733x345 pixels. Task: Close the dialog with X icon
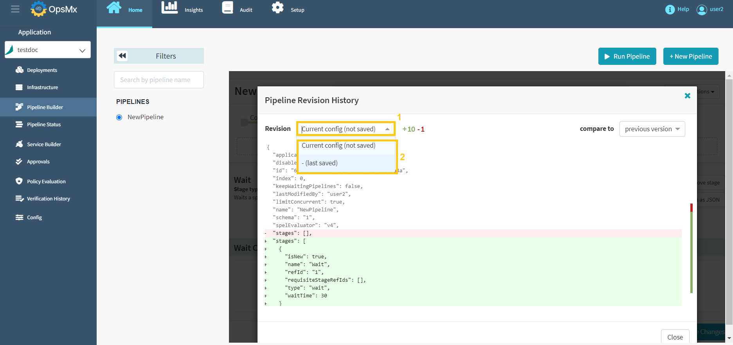[x=687, y=96]
